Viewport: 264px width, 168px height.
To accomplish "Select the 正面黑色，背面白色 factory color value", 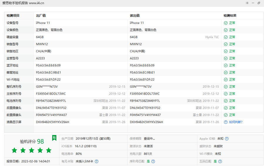I will (x=49, y=30).
